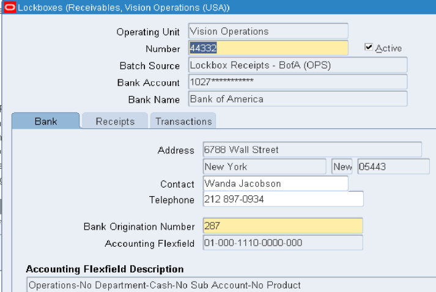Select the Batch Source field
Image resolution: width=436 pixels, height=292 pixels.
(x=297, y=65)
